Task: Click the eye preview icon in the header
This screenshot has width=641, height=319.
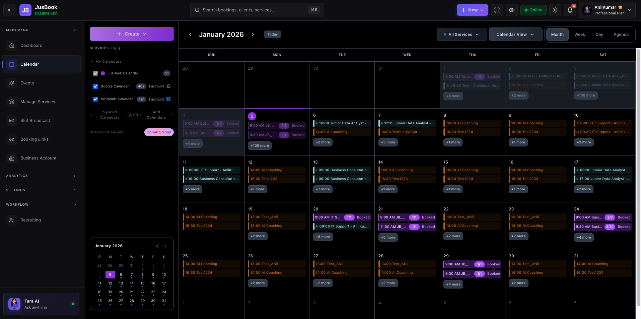Action: tap(512, 10)
